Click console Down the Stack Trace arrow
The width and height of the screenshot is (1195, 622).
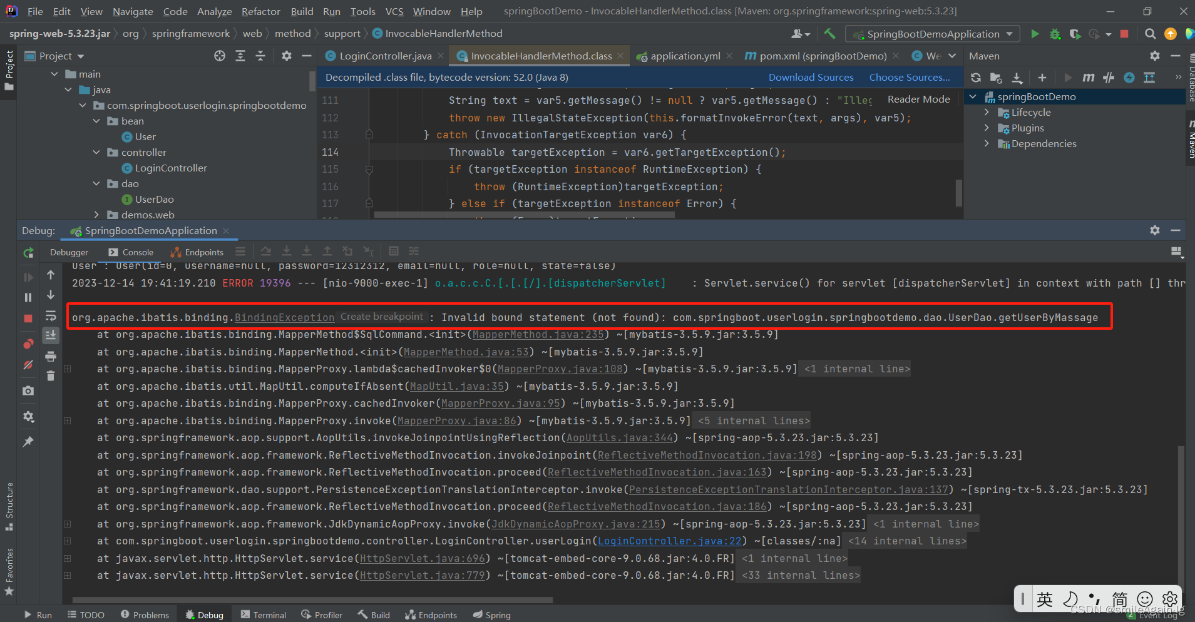coord(51,295)
